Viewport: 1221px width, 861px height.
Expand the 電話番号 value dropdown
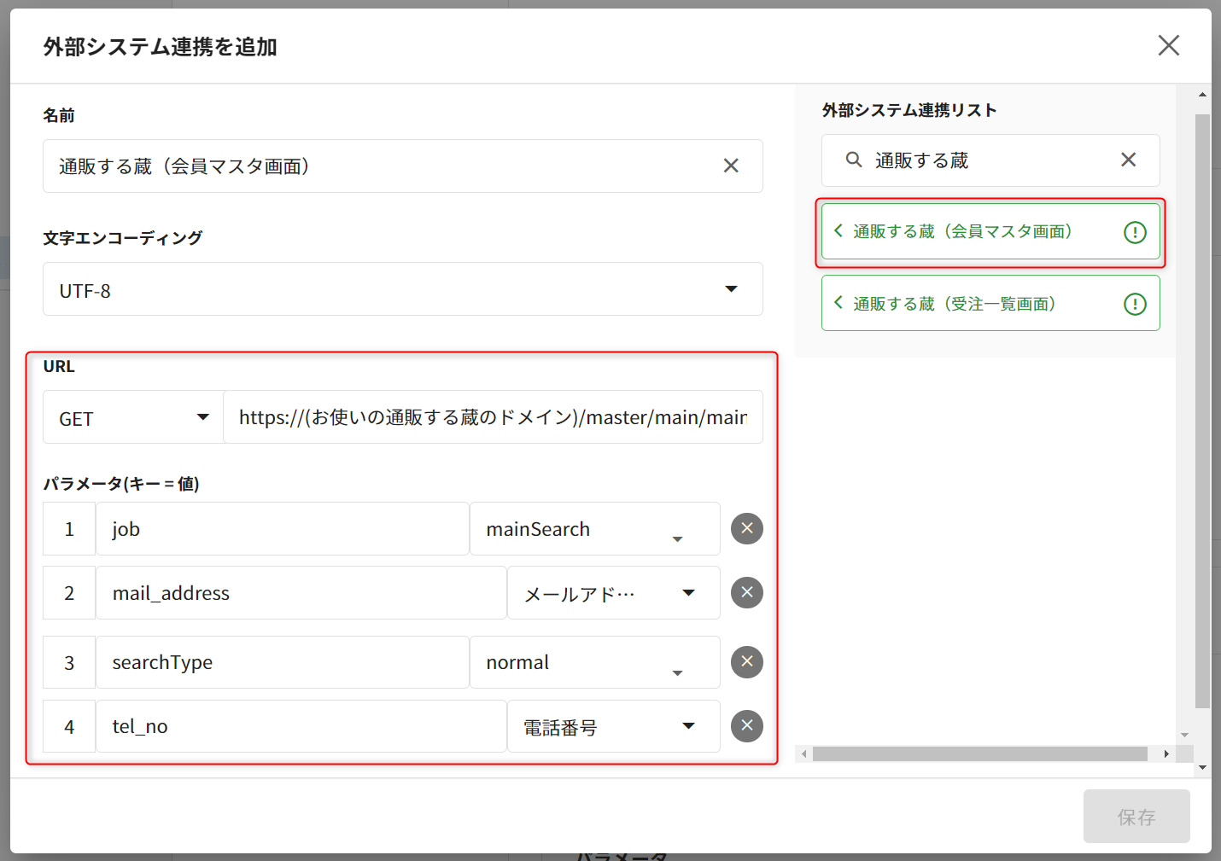(688, 726)
